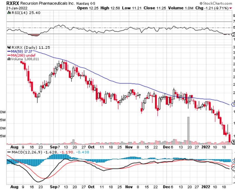Click the candlestick icon beside RXRX (Daily)
This screenshot has height=190, width=235.
coord(9,47)
